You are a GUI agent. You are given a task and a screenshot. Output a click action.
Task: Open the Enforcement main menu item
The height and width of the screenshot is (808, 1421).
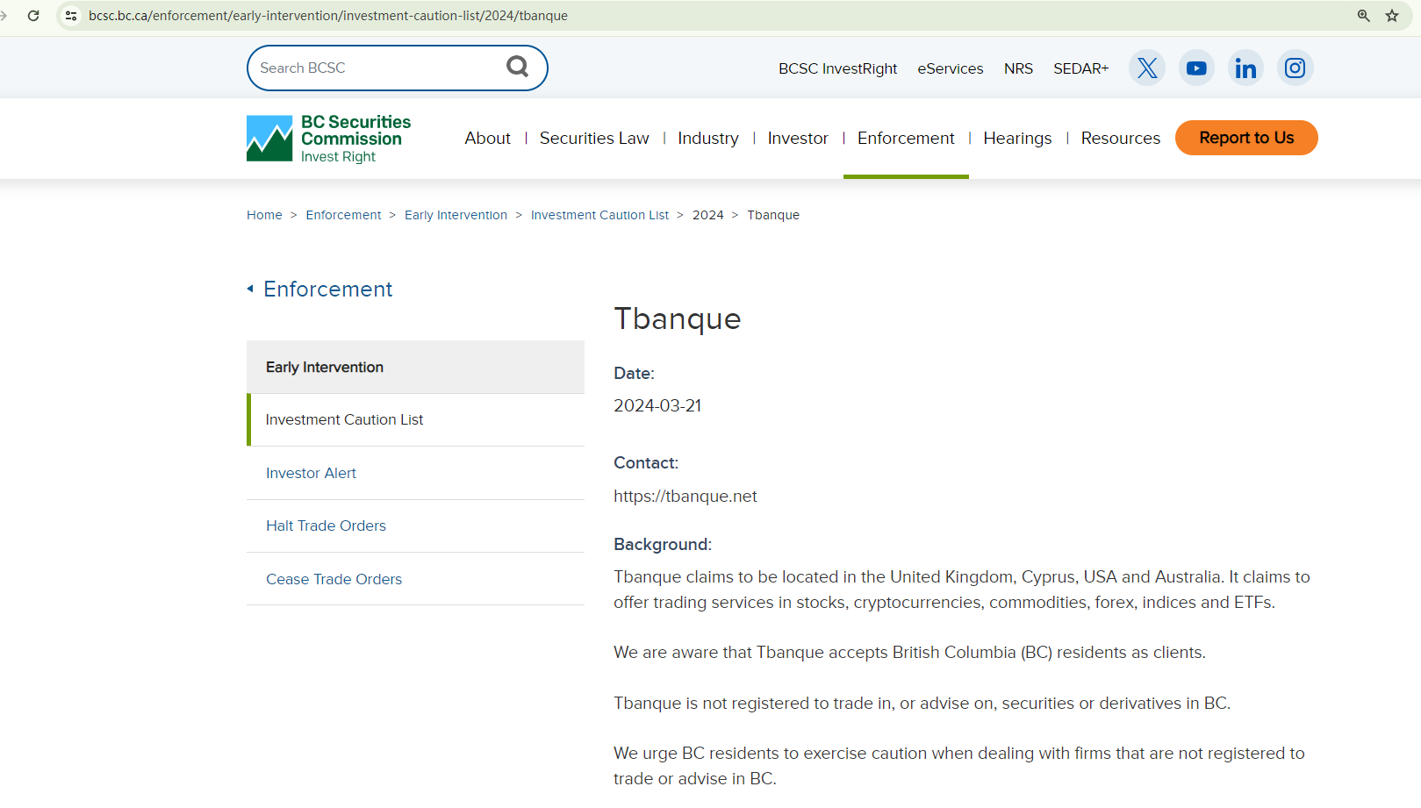(905, 139)
